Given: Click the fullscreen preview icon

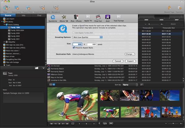Looking at the screenshot, I should tap(73, 124).
